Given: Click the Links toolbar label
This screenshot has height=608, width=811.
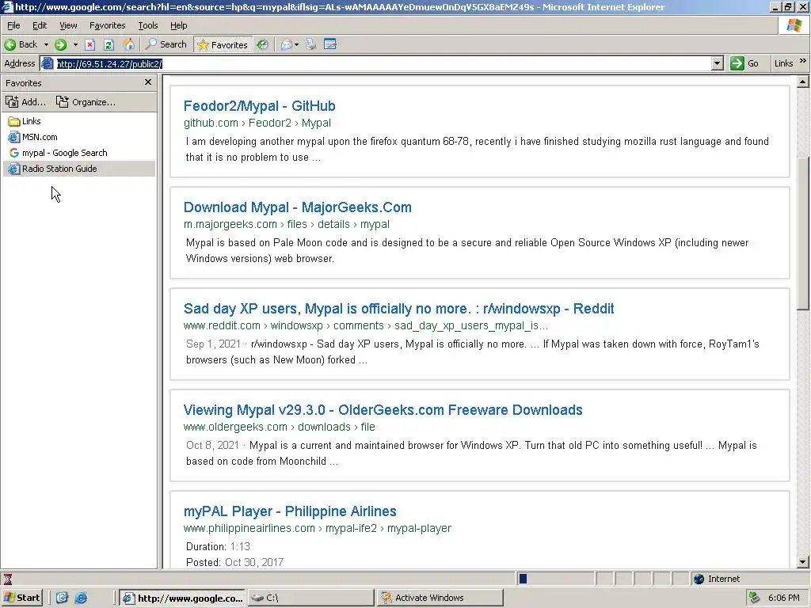Looking at the screenshot, I should point(783,63).
